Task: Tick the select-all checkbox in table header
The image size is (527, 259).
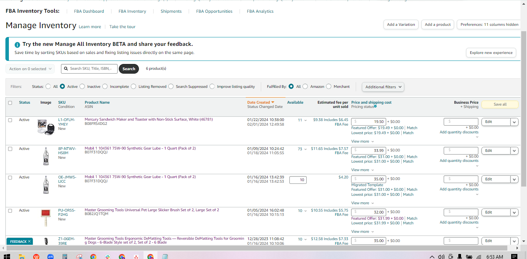Action: (x=10, y=103)
